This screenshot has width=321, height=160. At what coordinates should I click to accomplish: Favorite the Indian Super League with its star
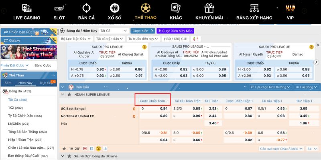pyautogui.click(x=69, y=94)
